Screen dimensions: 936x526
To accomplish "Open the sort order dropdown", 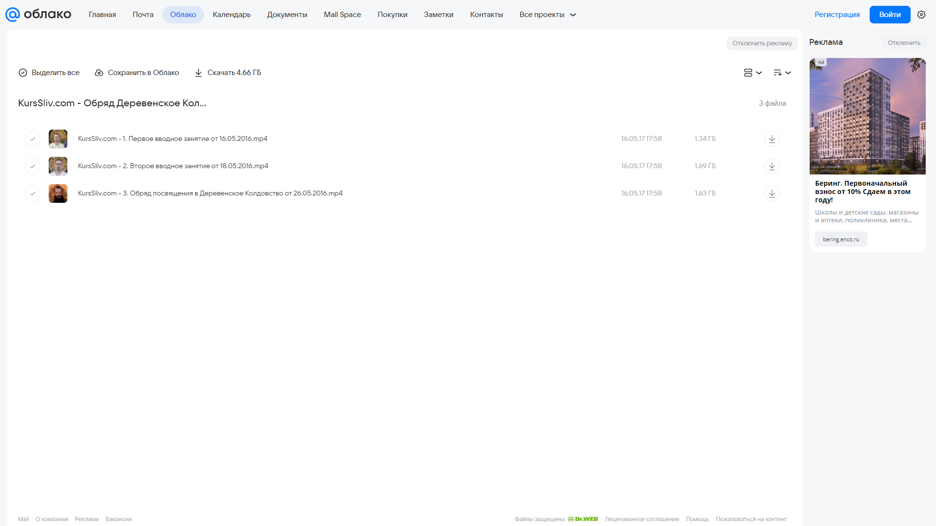I will click(782, 73).
